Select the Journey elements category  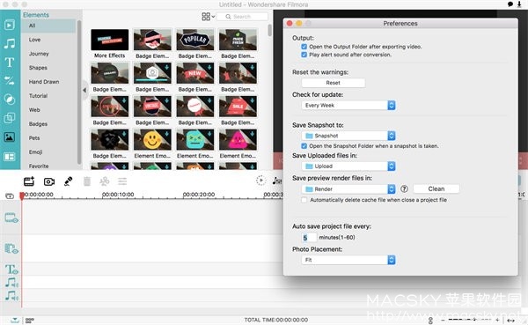[39, 54]
